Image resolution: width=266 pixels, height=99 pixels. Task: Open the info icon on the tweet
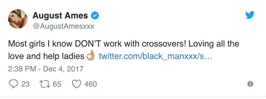tap(250, 84)
